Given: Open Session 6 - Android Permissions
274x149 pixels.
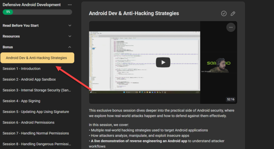Looking at the screenshot, I should point(29,122).
